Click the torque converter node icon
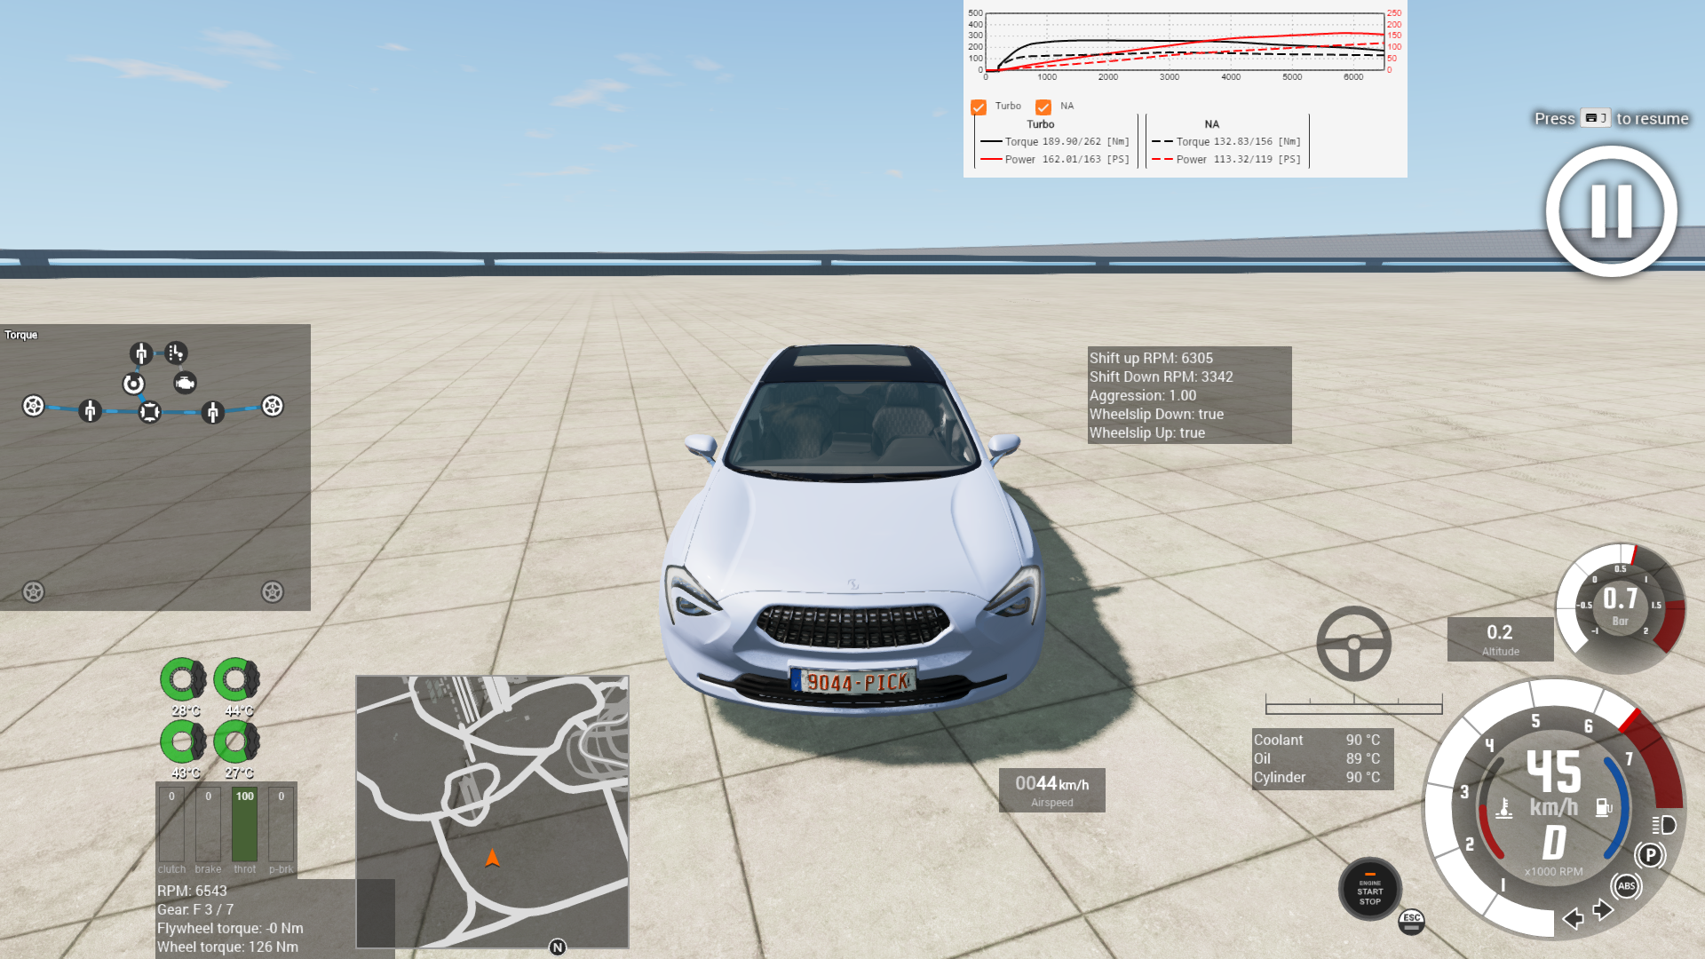 pyautogui.click(x=133, y=384)
